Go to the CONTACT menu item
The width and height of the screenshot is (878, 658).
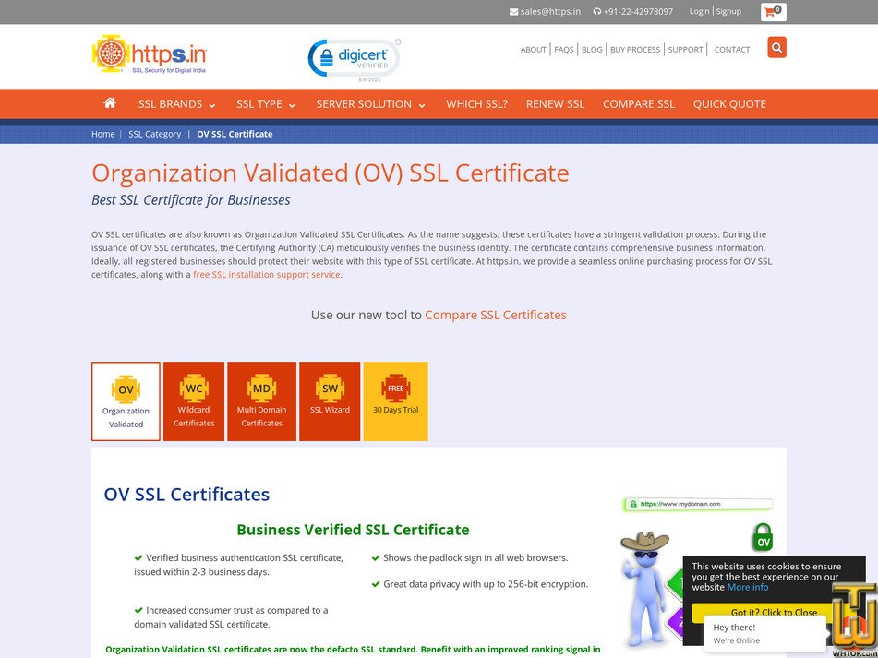731,49
